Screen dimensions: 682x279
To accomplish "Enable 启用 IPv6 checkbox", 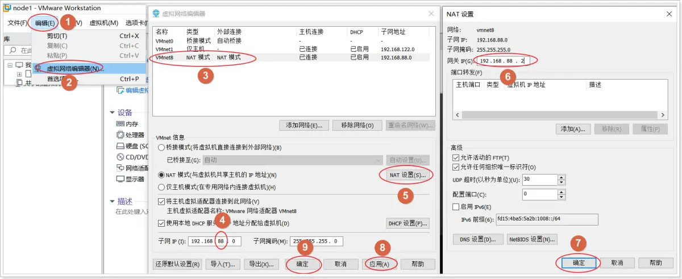I will tap(455, 207).
